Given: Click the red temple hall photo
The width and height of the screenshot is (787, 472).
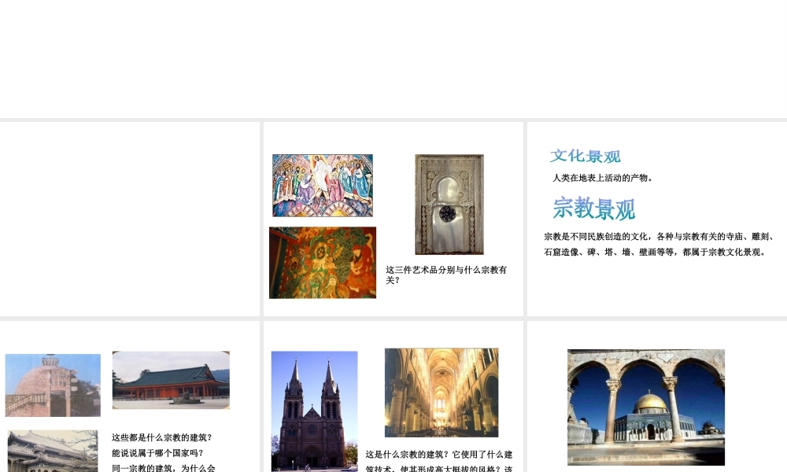Looking at the screenshot, I should (x=171, y=380).
